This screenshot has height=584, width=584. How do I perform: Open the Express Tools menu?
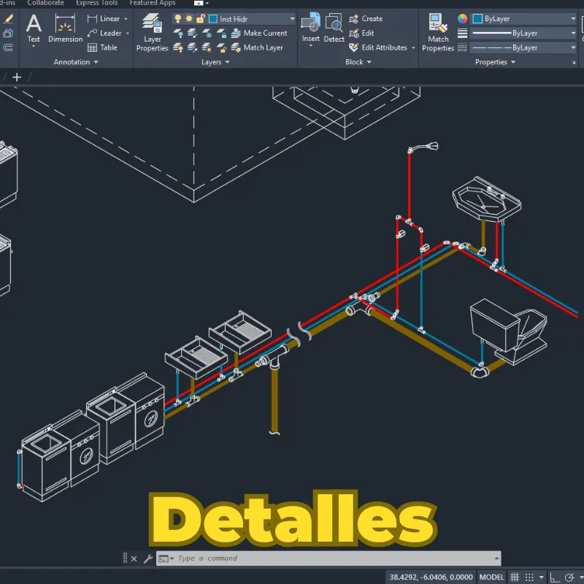[x=96, y=3]
